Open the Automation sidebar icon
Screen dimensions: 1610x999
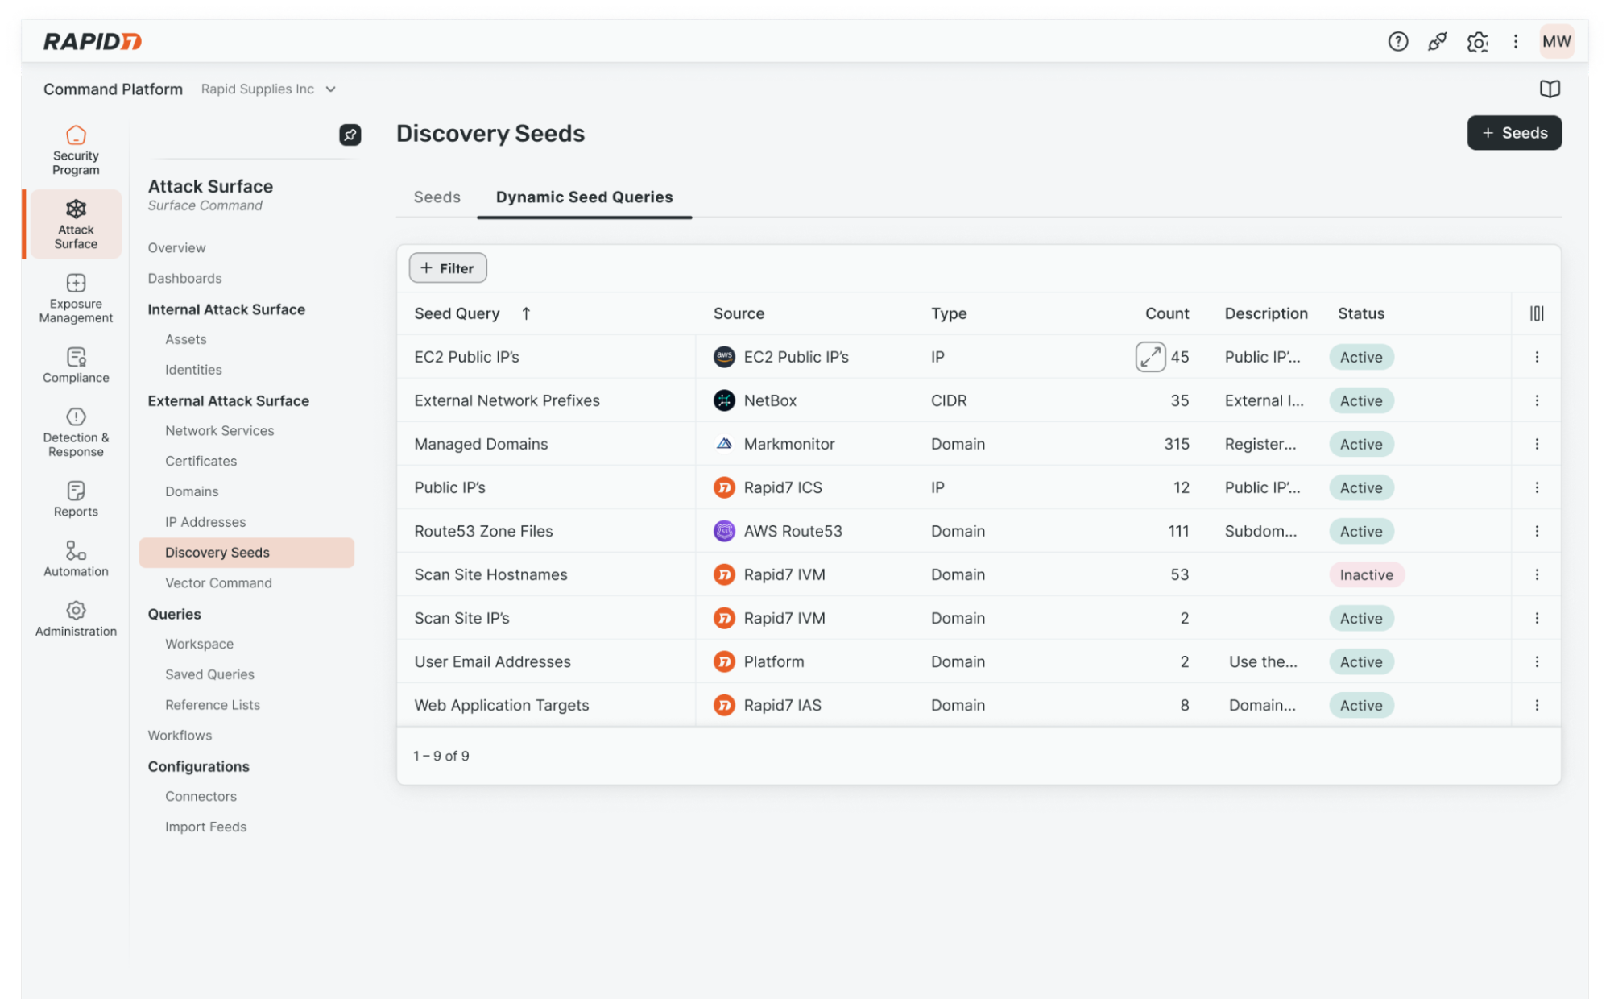(75, 552)
